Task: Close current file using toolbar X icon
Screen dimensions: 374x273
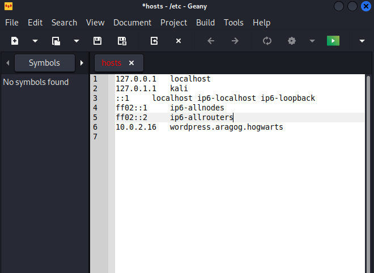Action: (178, 41)
